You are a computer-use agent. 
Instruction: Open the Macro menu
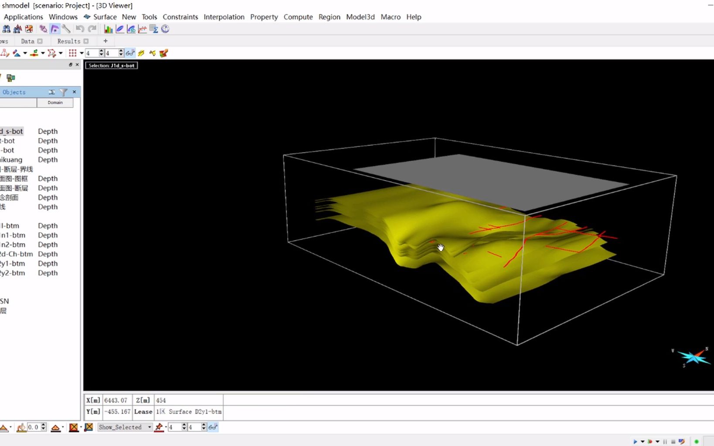click(x=391, y=17)
